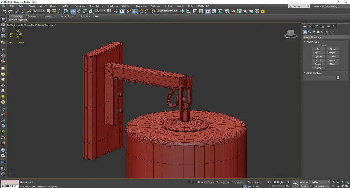This screenshot has height=188, width=350.
Task: Activate the Select Object tool
Action: click(48, 11)
